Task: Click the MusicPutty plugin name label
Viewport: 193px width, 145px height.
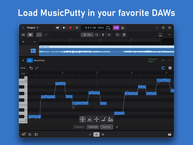Action: (40, 60)
